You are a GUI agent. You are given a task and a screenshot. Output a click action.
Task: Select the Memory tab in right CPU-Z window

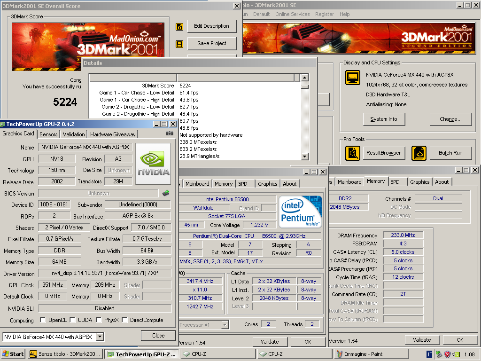point(376,181)
